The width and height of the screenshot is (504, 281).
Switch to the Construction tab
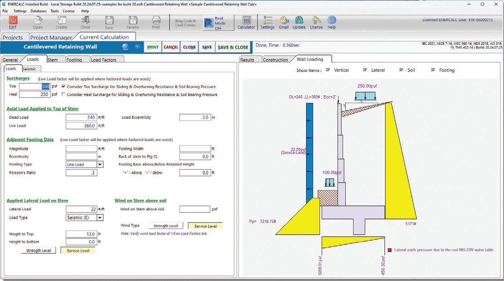[x=276, y=60]
